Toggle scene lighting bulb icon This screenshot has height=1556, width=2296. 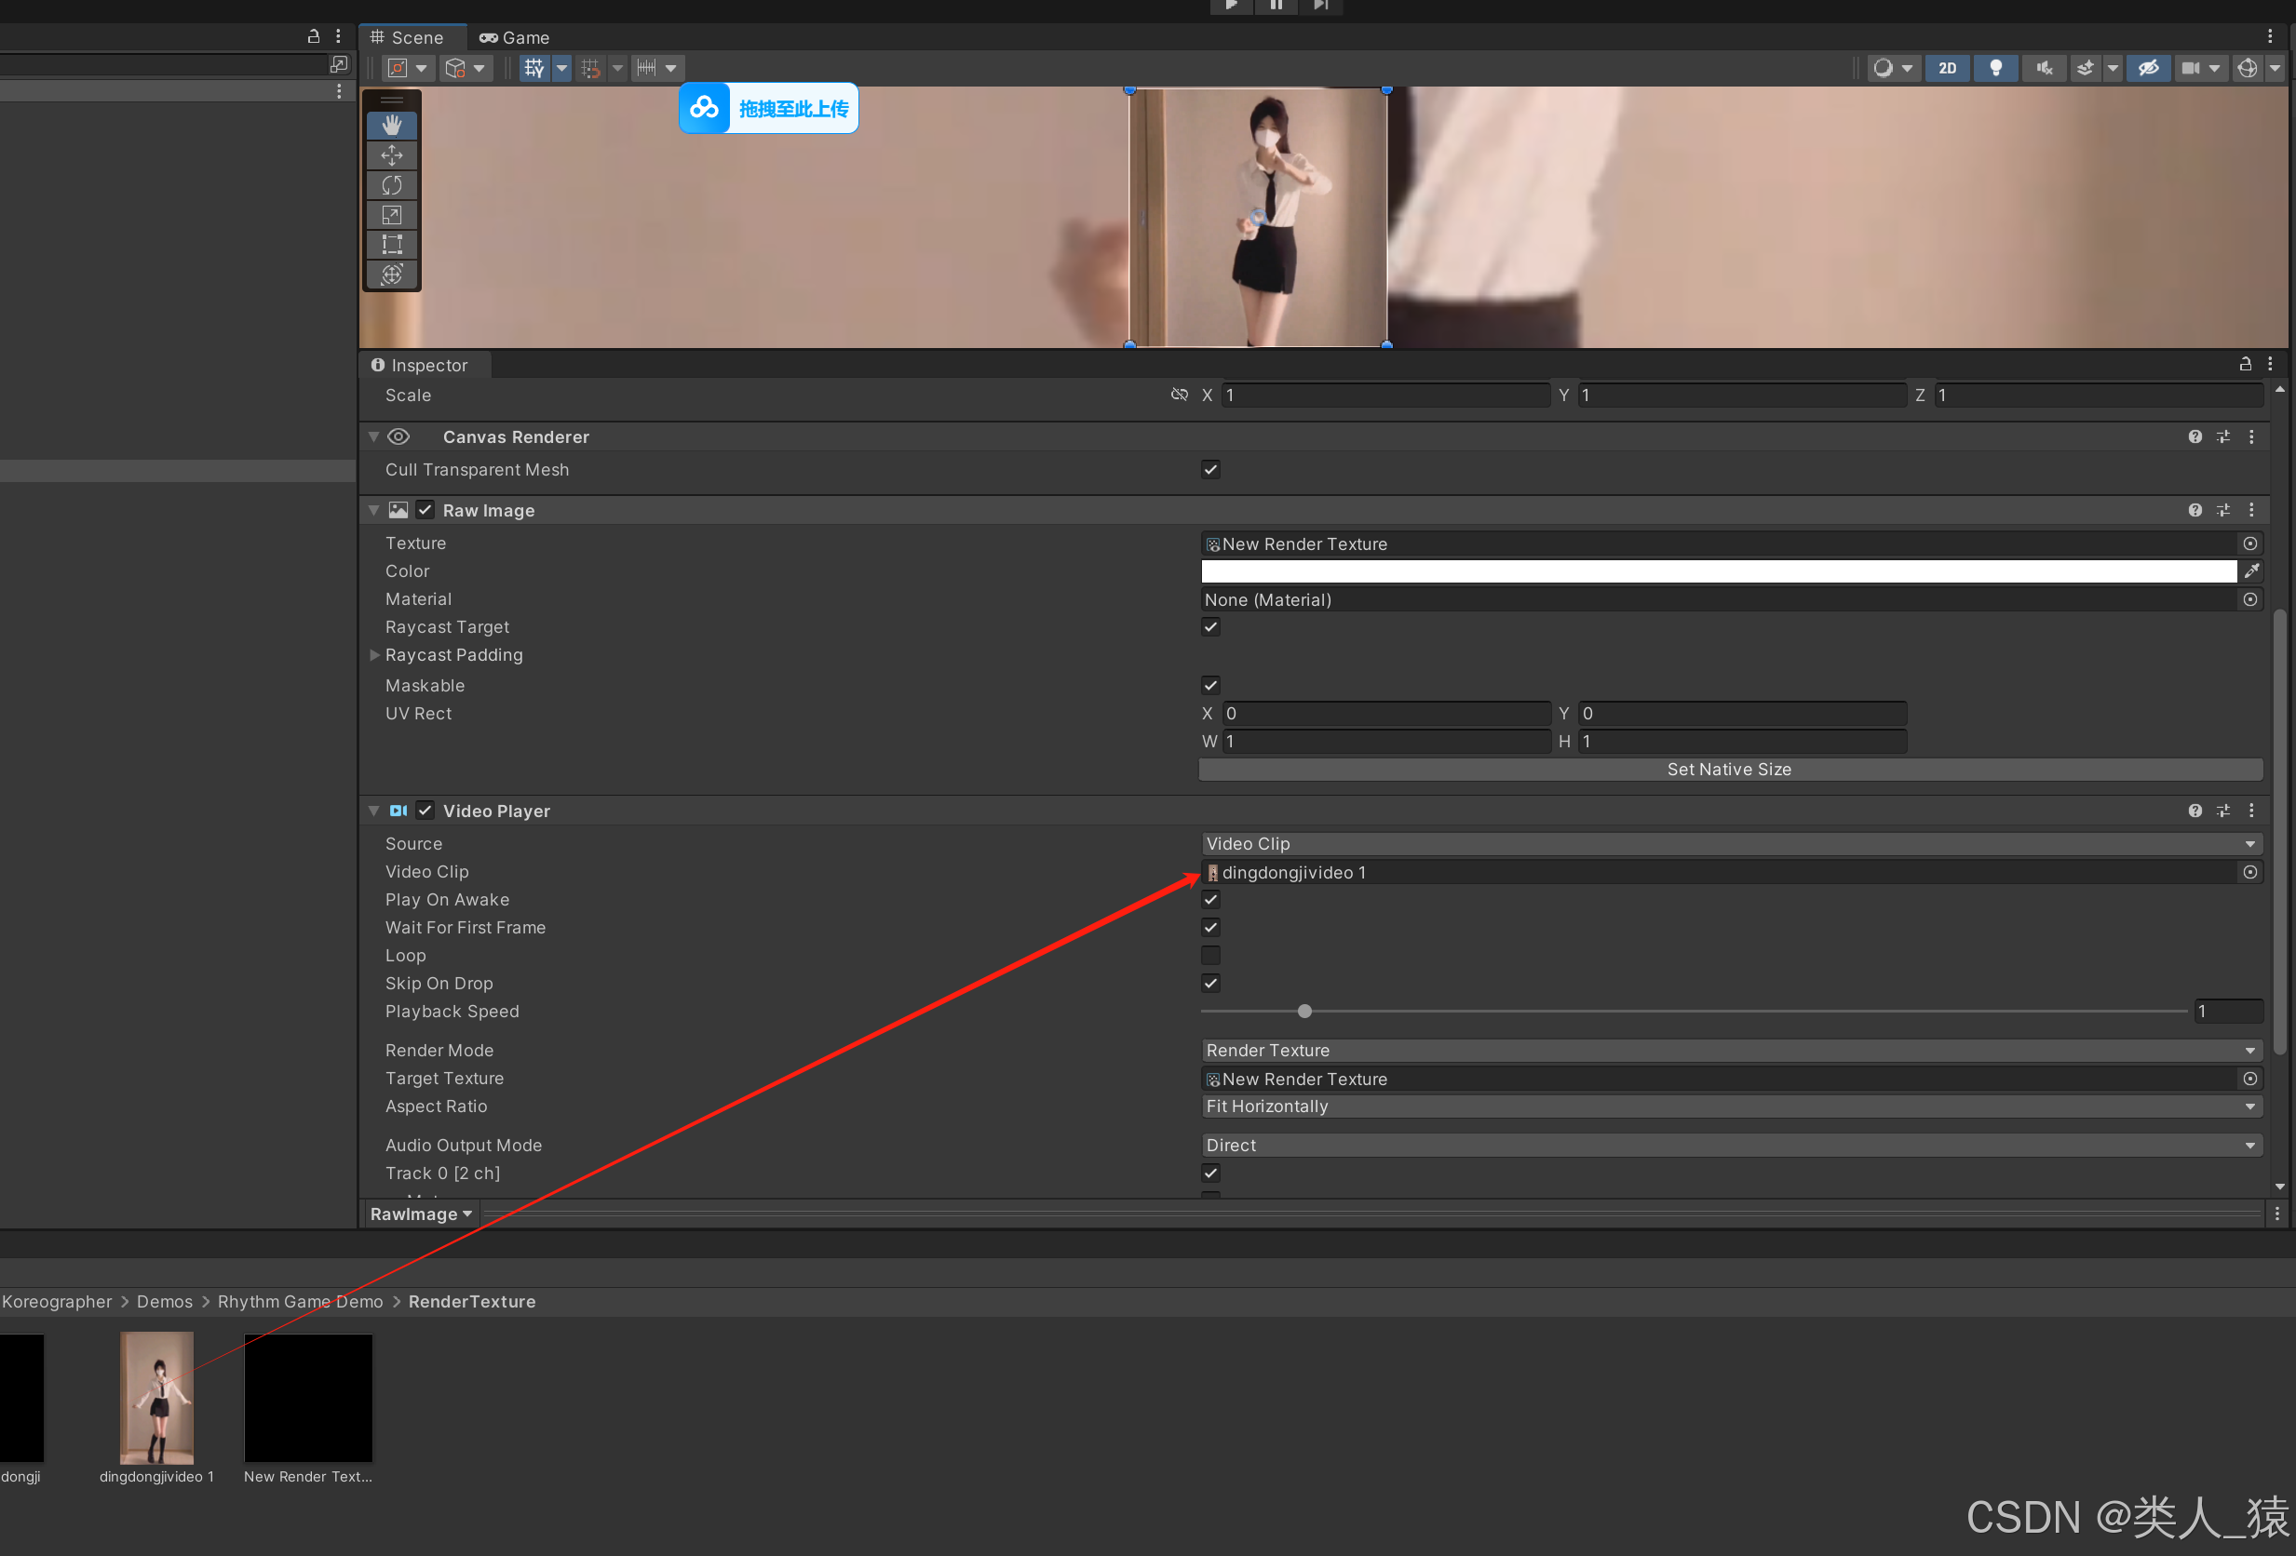point(1994,68)
